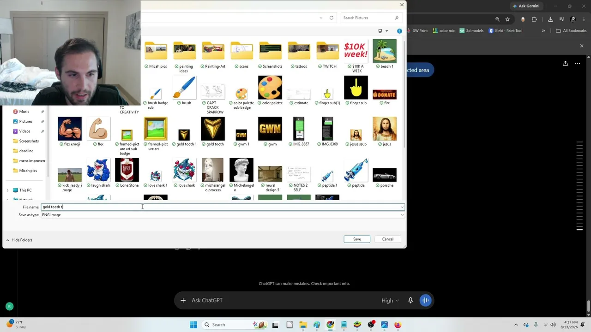This screenshot has height=332, width=591.
Task: Open the color mix bookmark
Action: pos(444,31)
